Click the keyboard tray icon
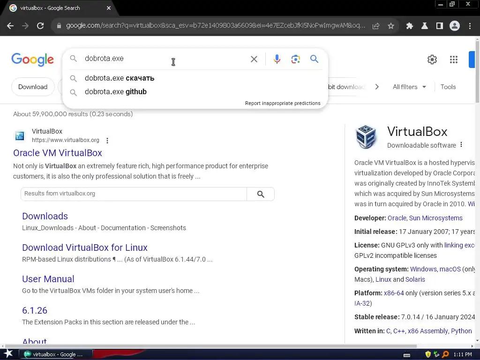 tap(407, 355)
